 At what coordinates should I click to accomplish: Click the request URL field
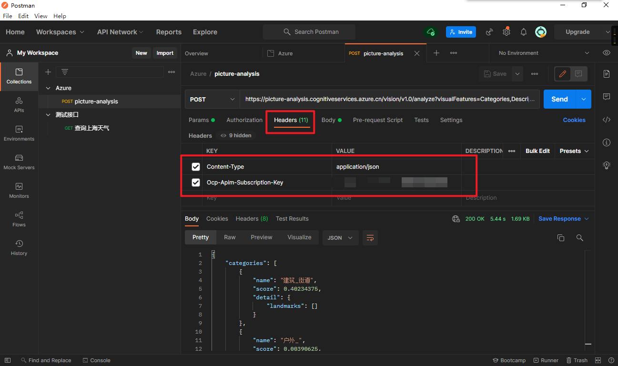390,99
